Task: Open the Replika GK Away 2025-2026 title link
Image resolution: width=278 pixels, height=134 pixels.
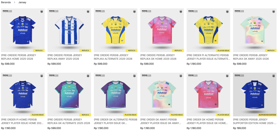Action: [x=251, y=57]
